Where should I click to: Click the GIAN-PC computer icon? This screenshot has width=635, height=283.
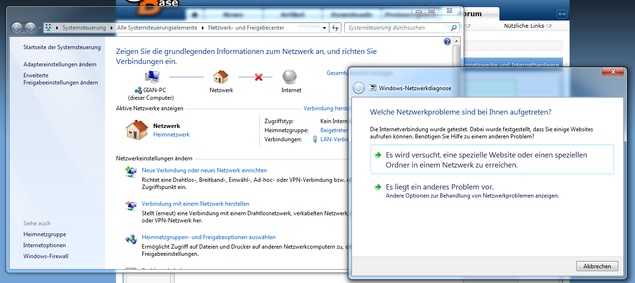pyautogui.click(x=152, y=76)
